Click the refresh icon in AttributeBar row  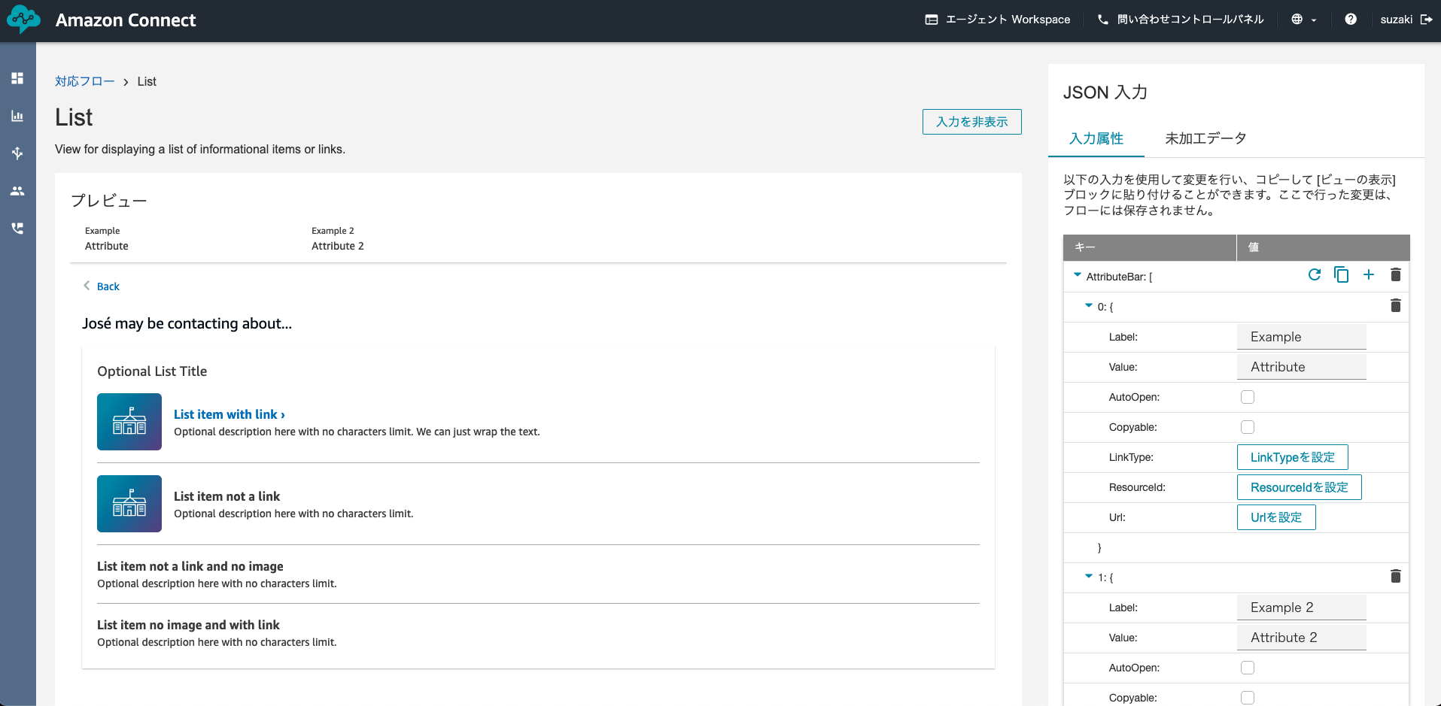(x=1314, y=275)
